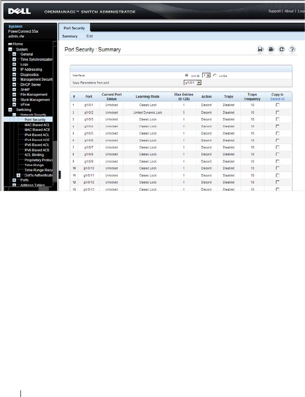
Task: Expand the Time Synchronization node
Action: 14,59
